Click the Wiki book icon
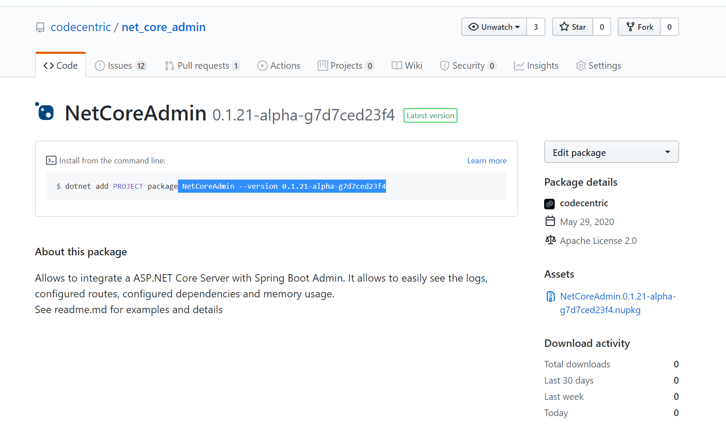This screenshot has height=434, width=726. point(397,65)
